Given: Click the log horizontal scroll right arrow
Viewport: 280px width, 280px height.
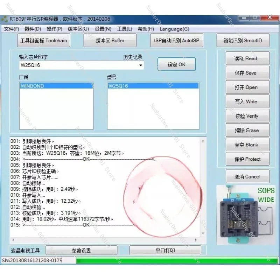Looking at the screenshot, I should click(196, 240).
